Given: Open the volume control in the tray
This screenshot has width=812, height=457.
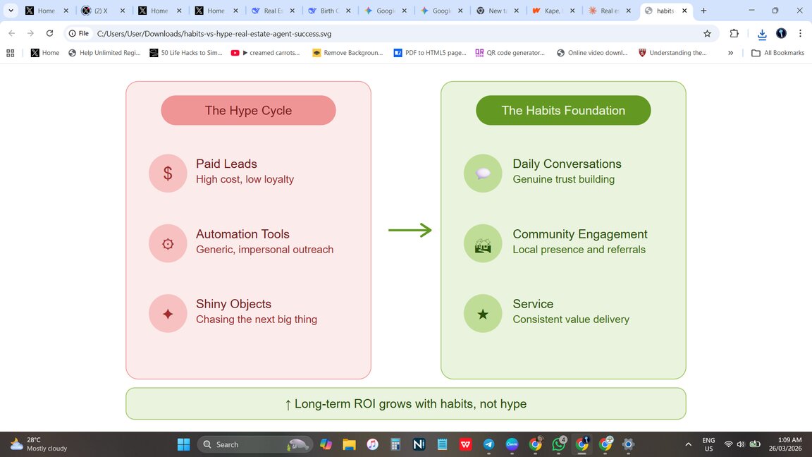Looking at the screenshot, I should point(741,444).
